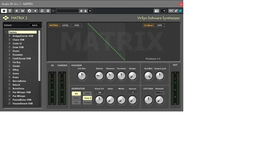Select the Gender preset

click(x=16, y=66)
